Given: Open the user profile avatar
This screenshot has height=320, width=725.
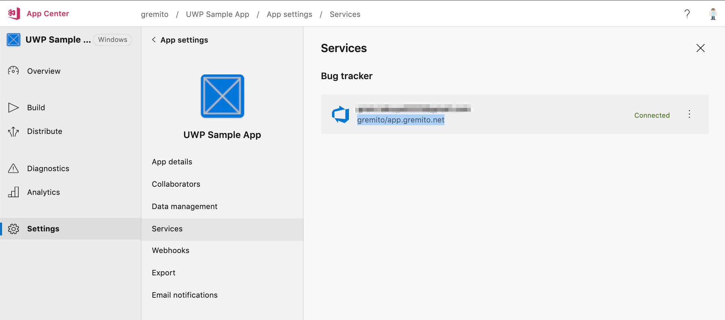Looking at the screenshot, I should pos(713,14).
